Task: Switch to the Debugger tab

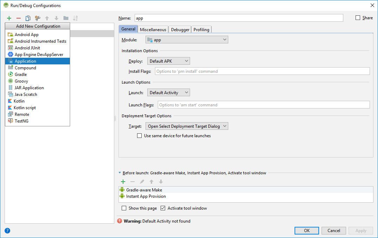Action: click(180, 30)
